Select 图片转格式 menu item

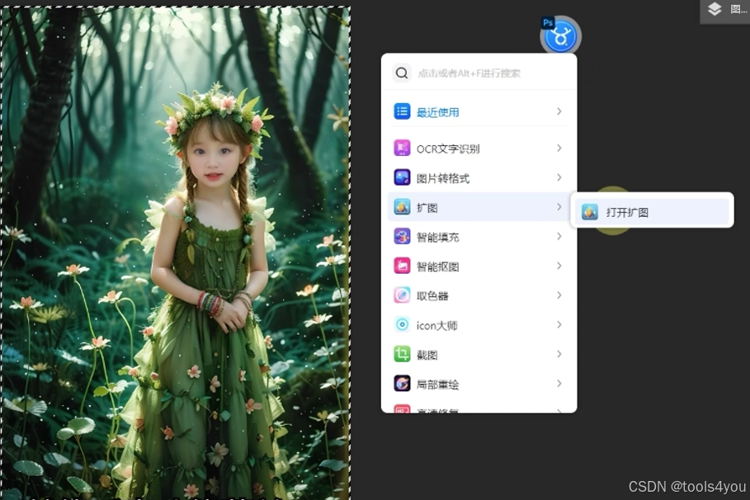(x=479, y=177)
